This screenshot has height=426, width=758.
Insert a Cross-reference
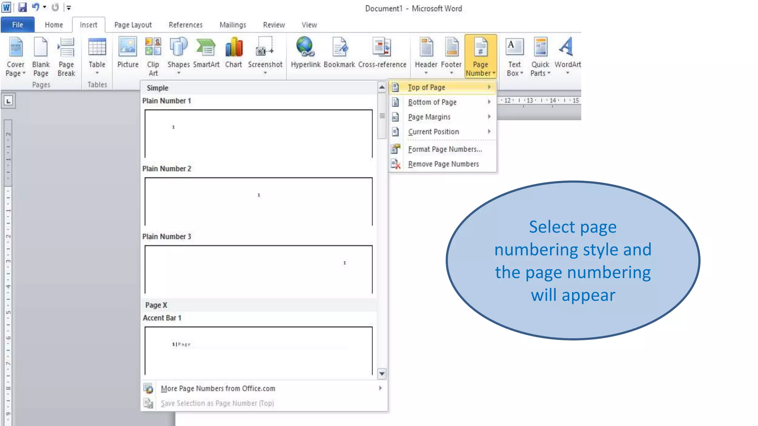(382, 53)
